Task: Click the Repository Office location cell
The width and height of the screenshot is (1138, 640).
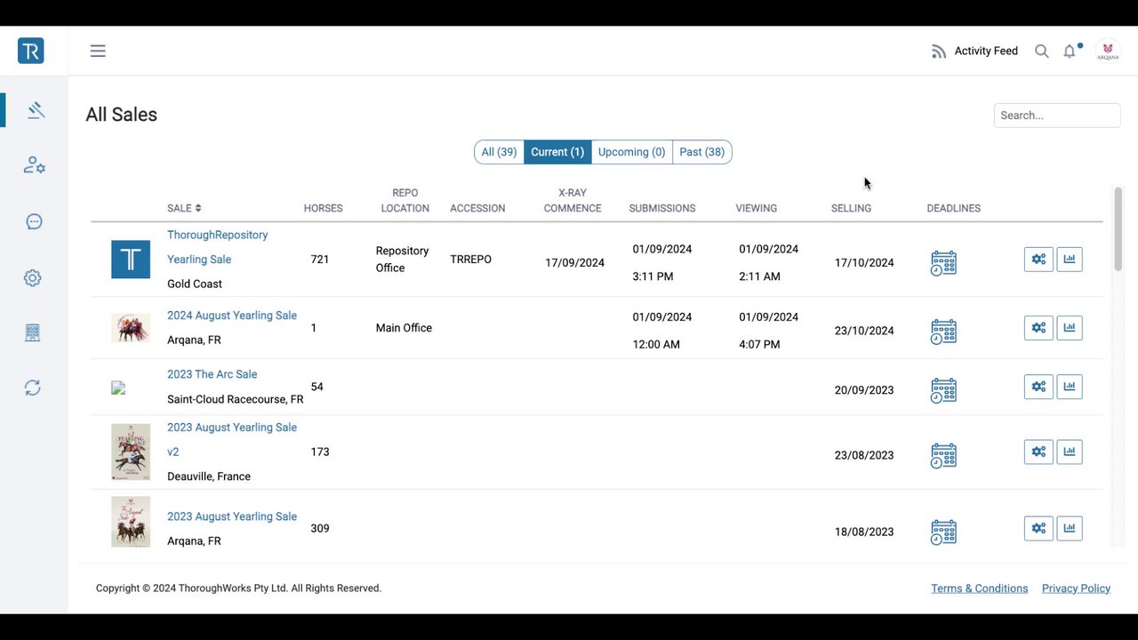Action: click(402, 260)
